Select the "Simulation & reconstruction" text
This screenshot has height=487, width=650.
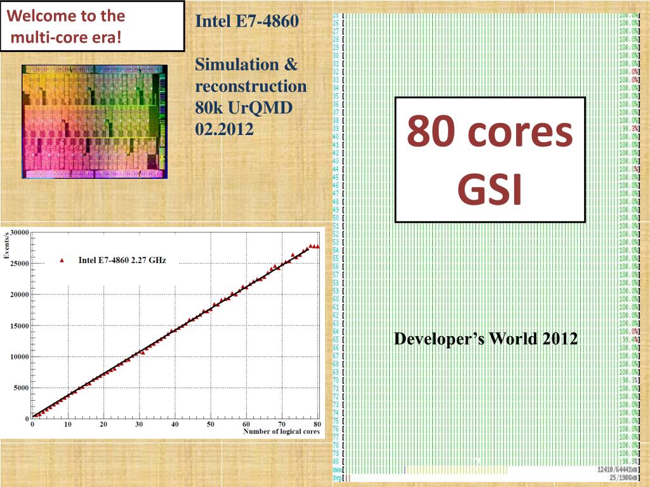pyautogui.click(x=251, y=75)
